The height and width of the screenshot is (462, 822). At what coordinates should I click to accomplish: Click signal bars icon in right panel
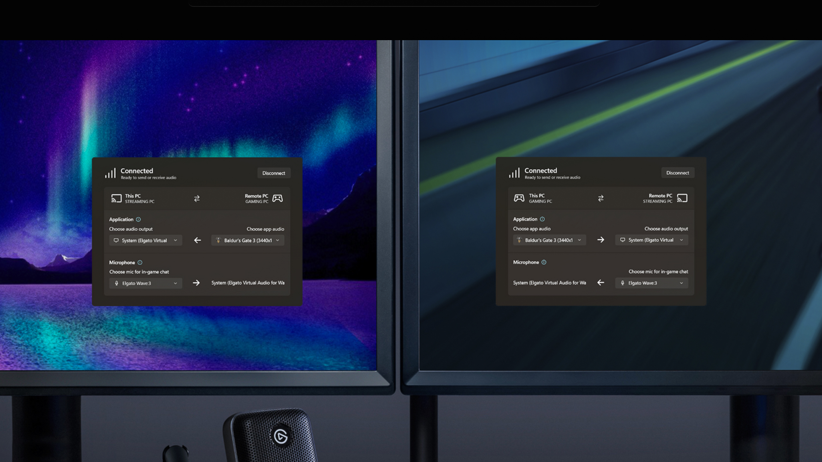tap(514, 173)
